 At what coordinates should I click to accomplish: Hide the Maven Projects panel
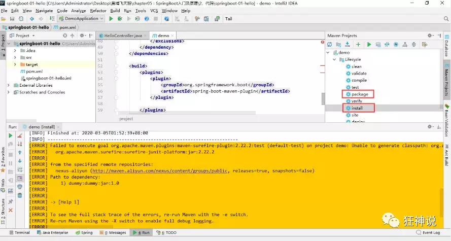click(x=439, y=36)
